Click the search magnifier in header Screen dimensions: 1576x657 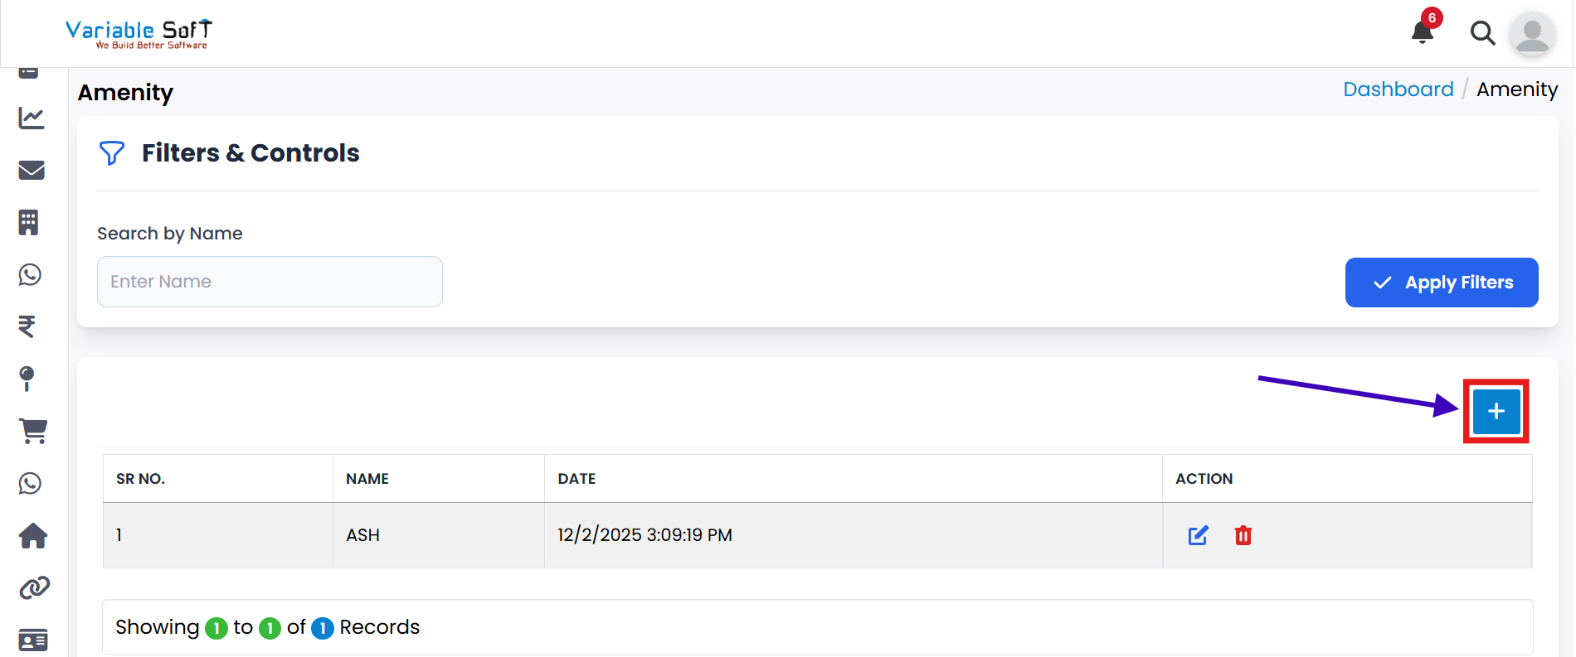click(x=1482, y=33)
